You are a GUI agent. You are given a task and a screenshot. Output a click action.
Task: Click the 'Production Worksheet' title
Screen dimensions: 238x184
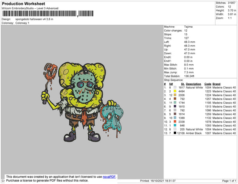23,4
